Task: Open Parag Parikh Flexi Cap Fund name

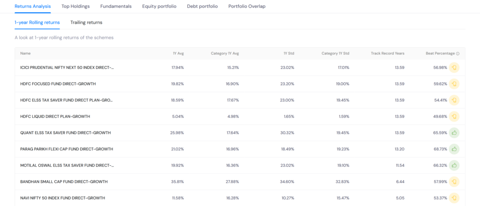Action: click(67, 149)
